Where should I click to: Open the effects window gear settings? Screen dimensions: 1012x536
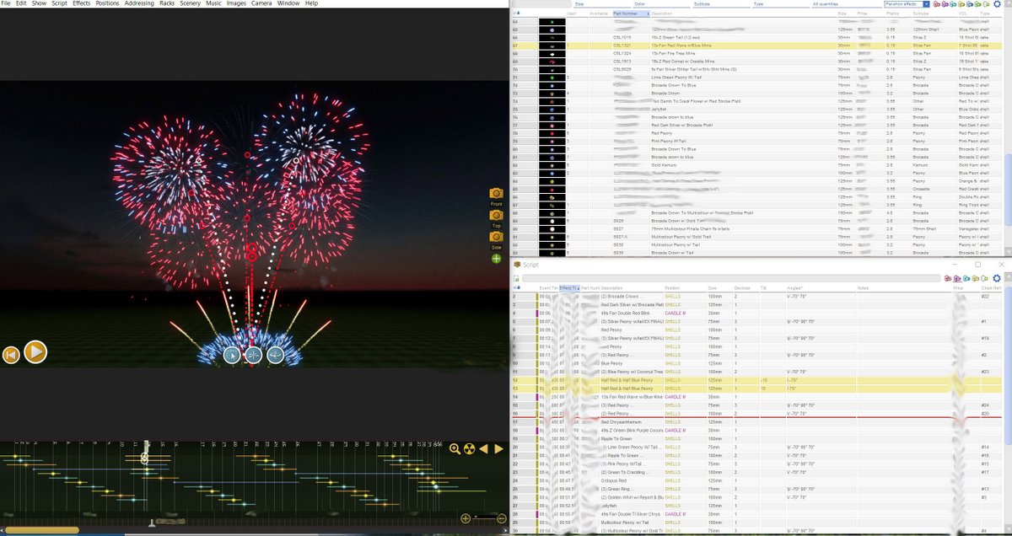pyautogui.click(x=997, y=4)
